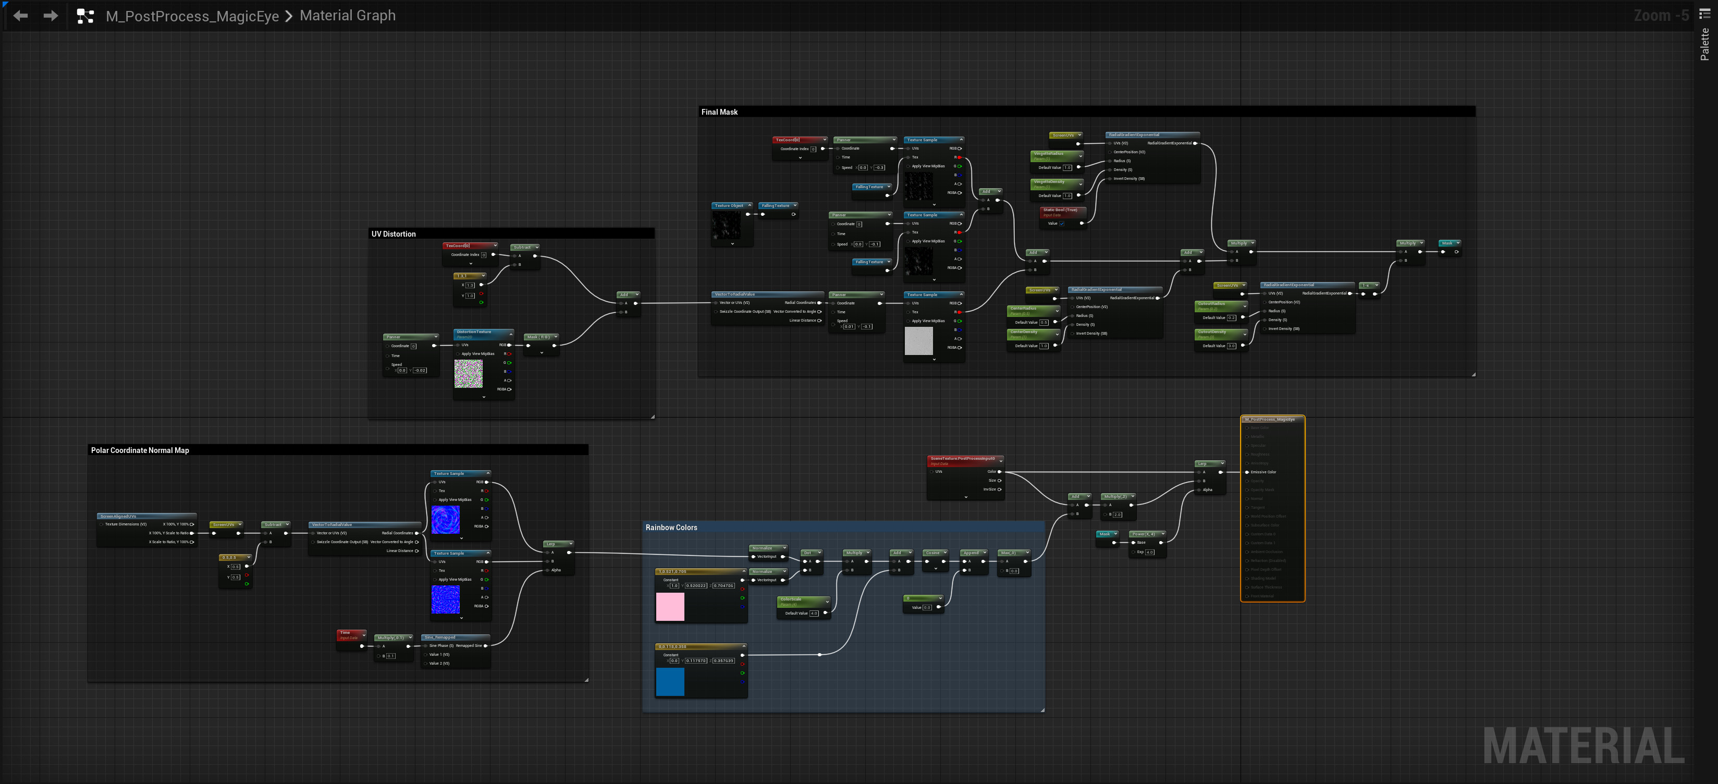Collapse the DistortionTexture node
This screenshot has width=1718, height=784.
511,334
